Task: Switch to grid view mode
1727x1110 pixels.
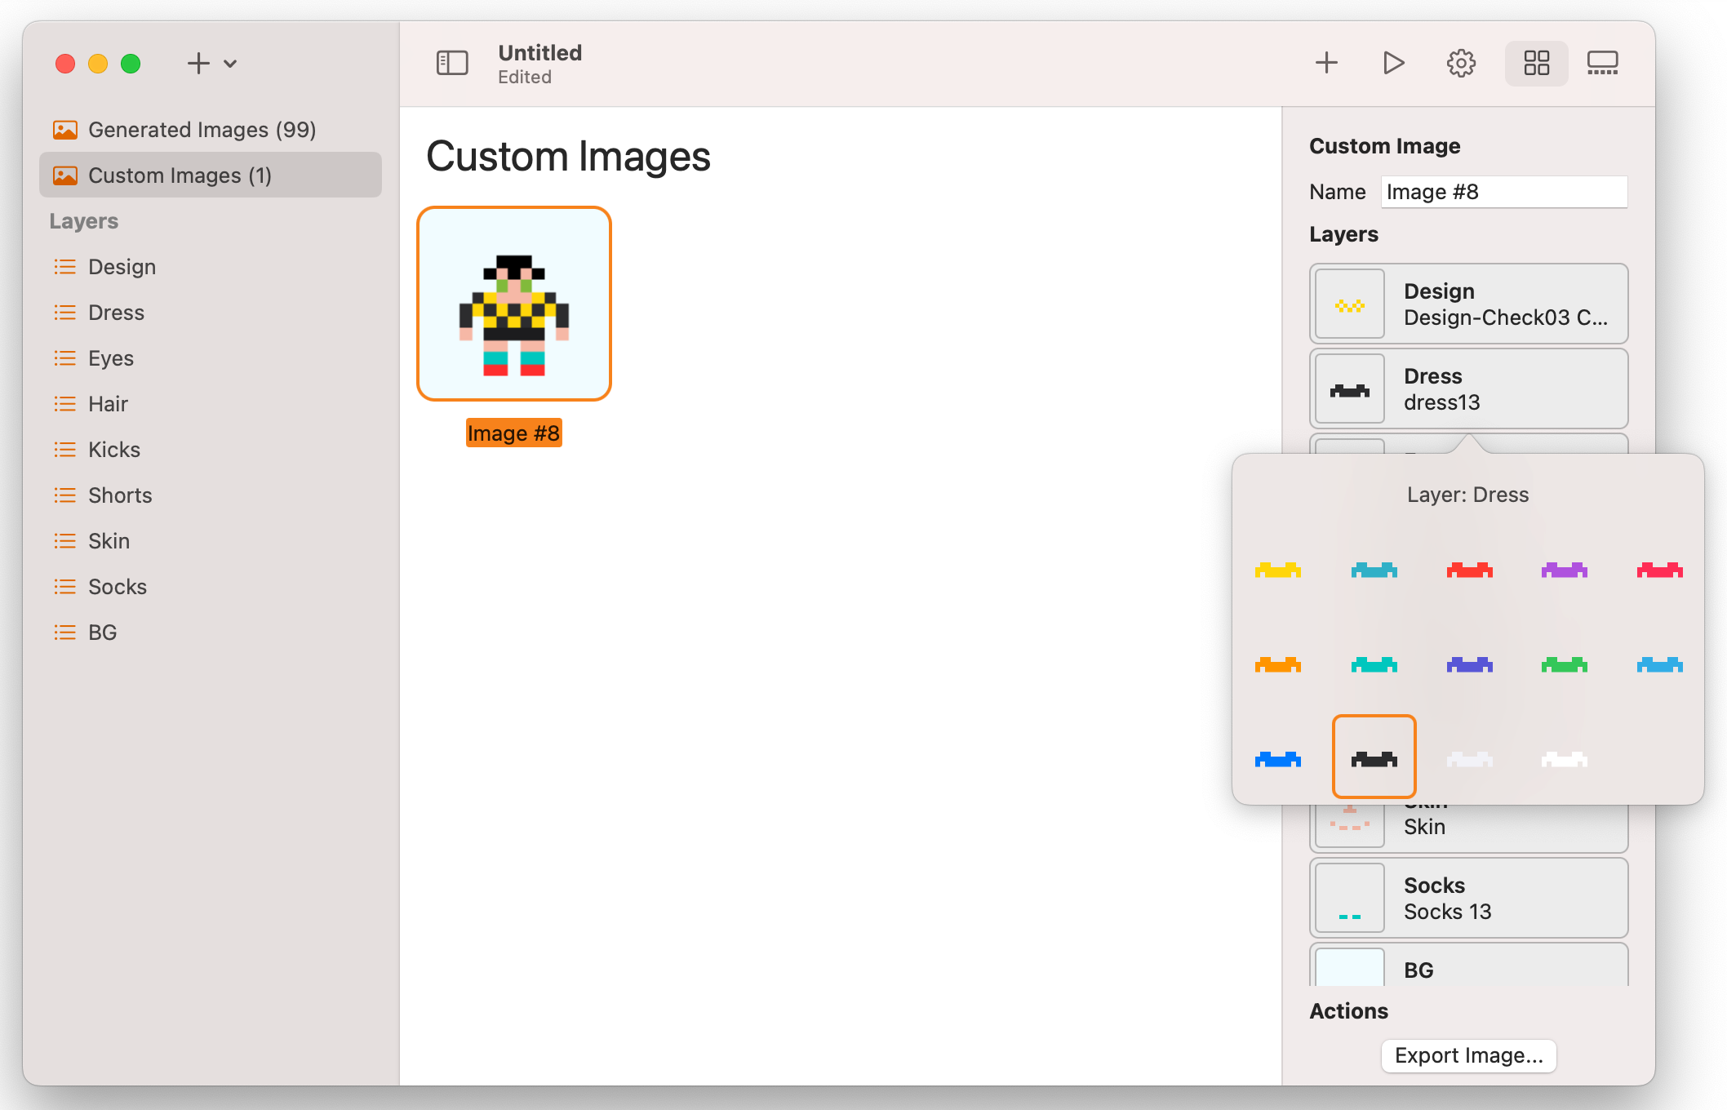Action: [1536, 63]
